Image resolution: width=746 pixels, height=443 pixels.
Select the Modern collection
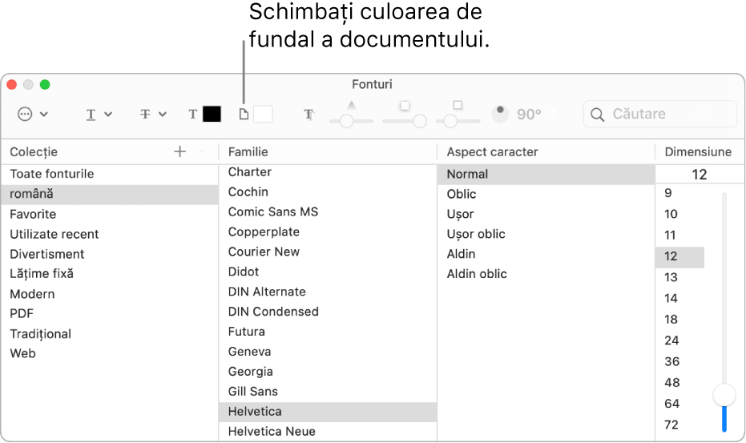tap(110, 294)
